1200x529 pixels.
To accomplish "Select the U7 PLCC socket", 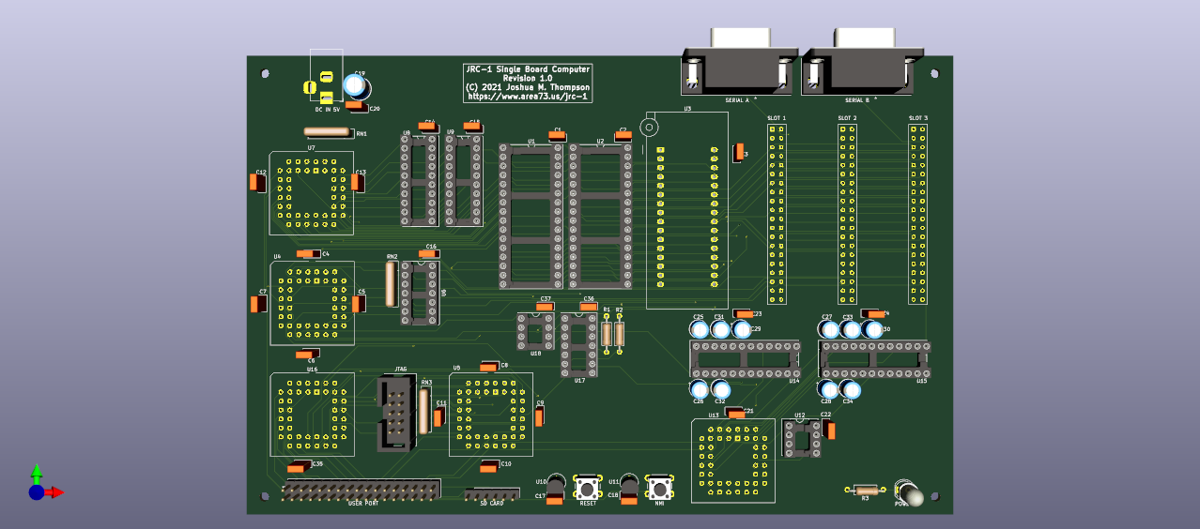I will 311,193.
